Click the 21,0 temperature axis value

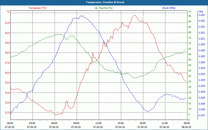click(8, 23)
